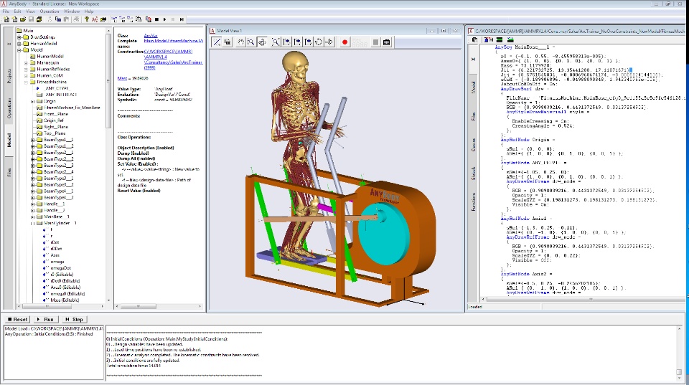The image size is (689, 385).
Task: Select the Mannequin tree item
Action: point(48,63)
